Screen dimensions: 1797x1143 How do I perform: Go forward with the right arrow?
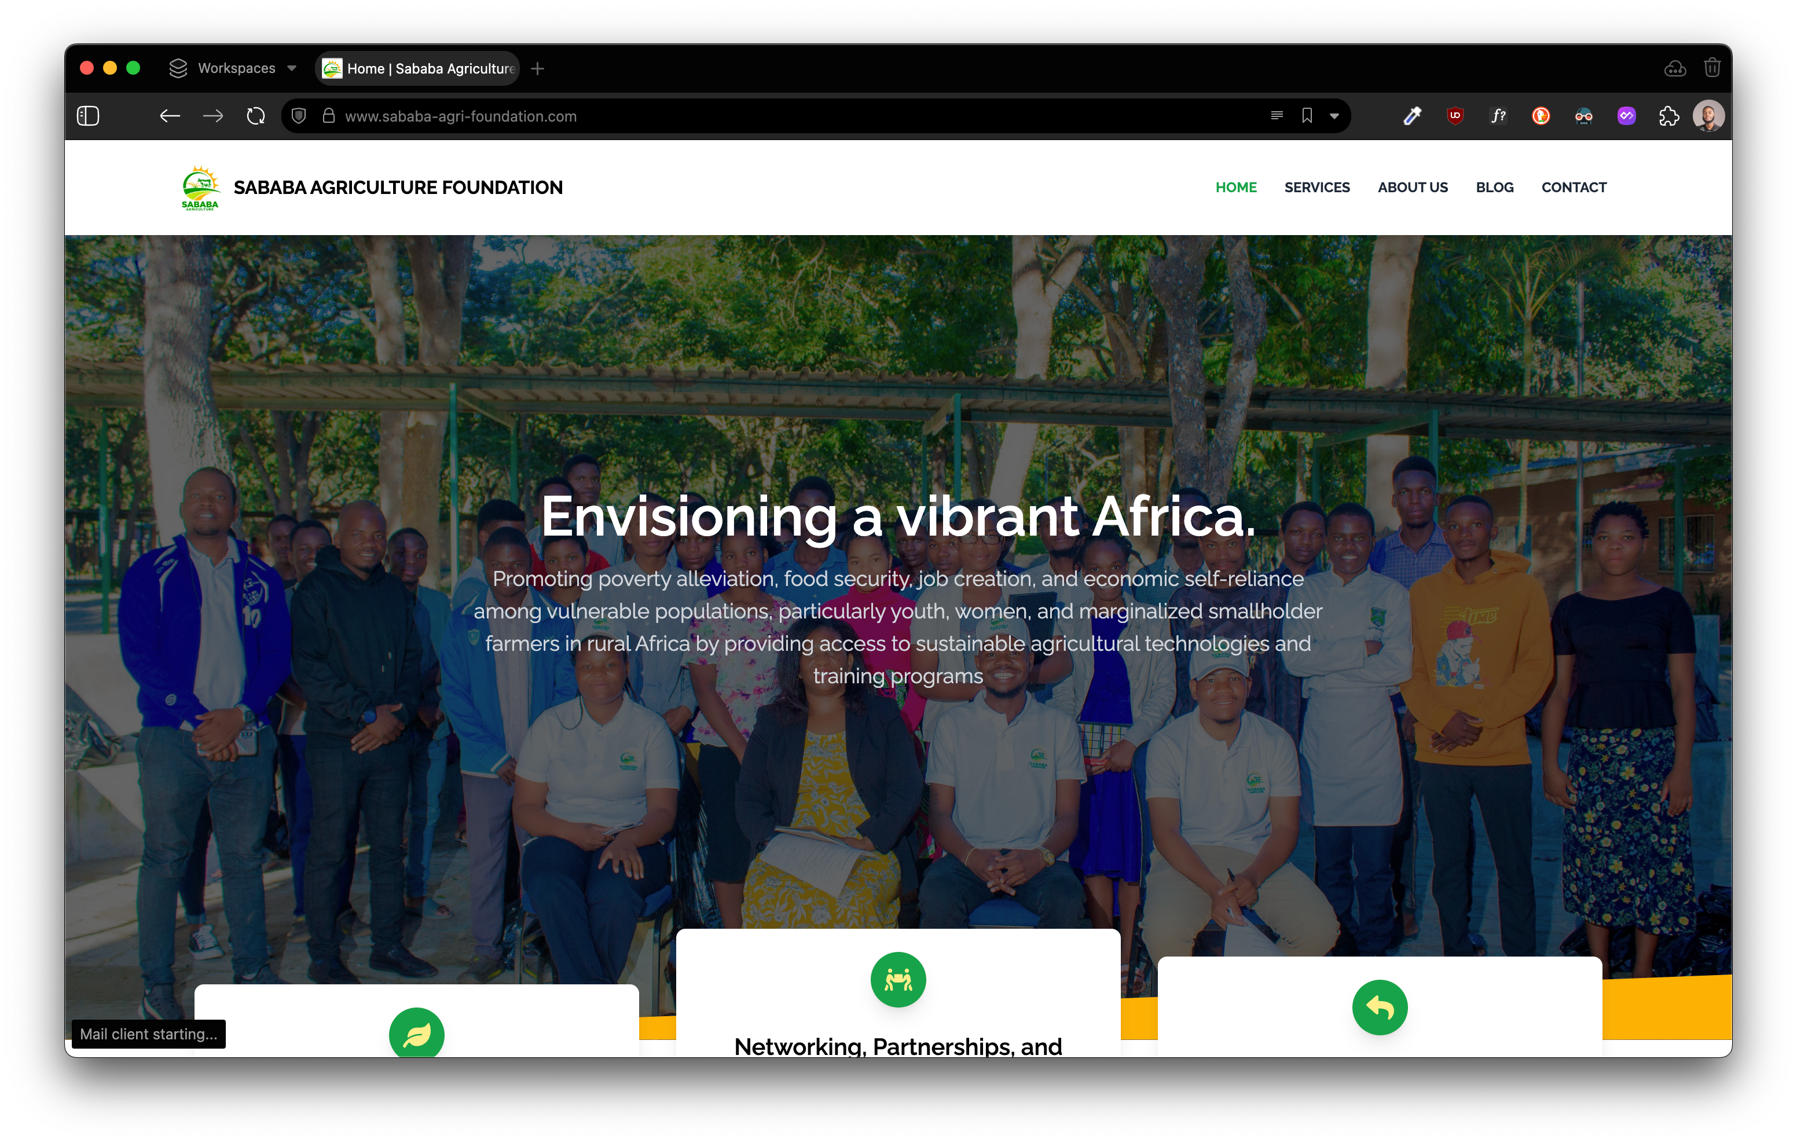[212, 116]
